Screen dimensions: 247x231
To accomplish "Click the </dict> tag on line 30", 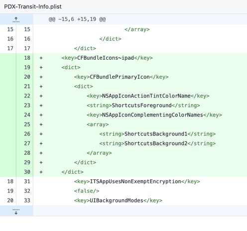I will coord(73,172).
